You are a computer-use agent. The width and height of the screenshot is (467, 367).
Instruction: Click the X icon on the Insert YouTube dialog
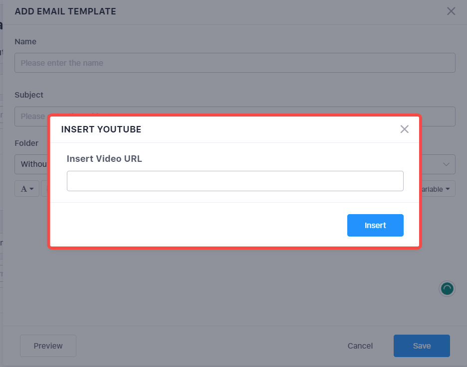point(404,129)
